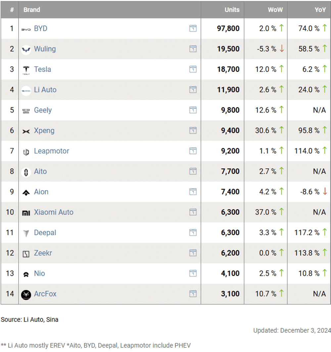
Task: Click the calendar icon in BYD row
Action: click(x=193, y=28)
